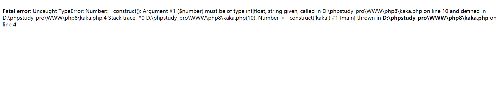Click the "#0" stack frame marker

(141, 18)
